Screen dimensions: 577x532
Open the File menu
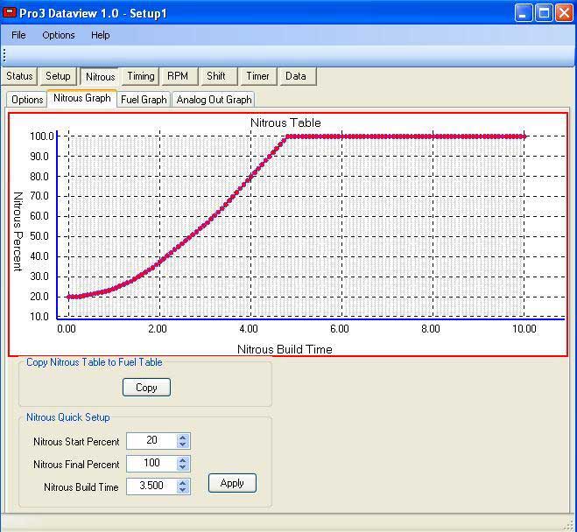(18, 35)
